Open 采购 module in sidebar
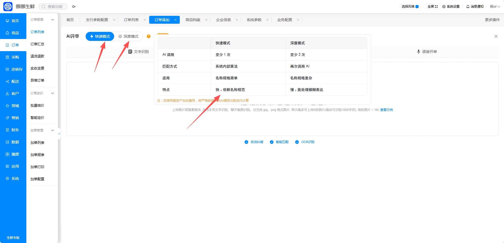This screenshot has width=504, height=243. coord(13,57)
